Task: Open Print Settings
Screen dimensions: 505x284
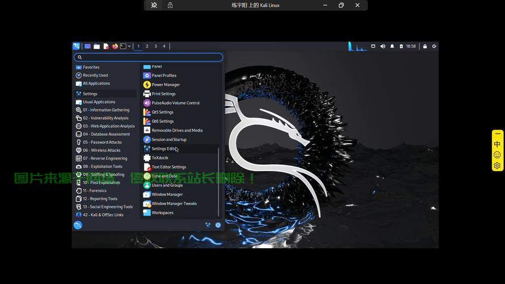Action: tap(180, 94)
